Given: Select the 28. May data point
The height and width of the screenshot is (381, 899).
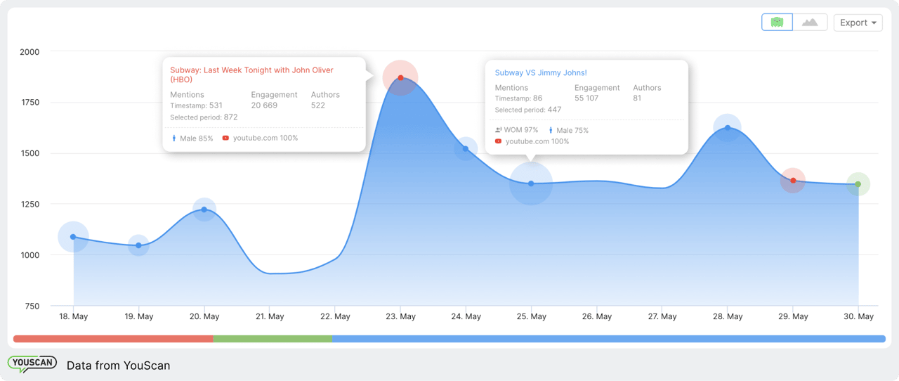Looking at the screenshot, I should [728, 128].
